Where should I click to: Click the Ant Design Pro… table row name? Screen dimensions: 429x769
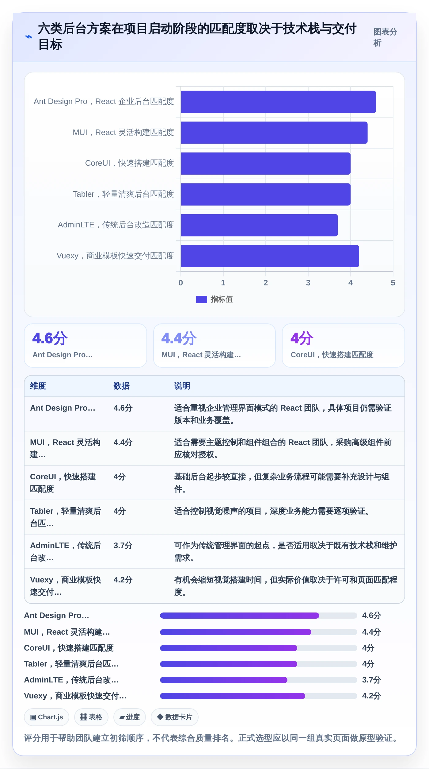pos(63,408)
